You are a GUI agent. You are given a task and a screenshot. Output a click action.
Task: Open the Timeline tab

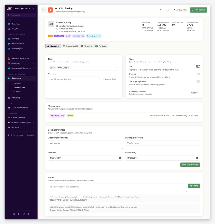[x=87, y=46]
